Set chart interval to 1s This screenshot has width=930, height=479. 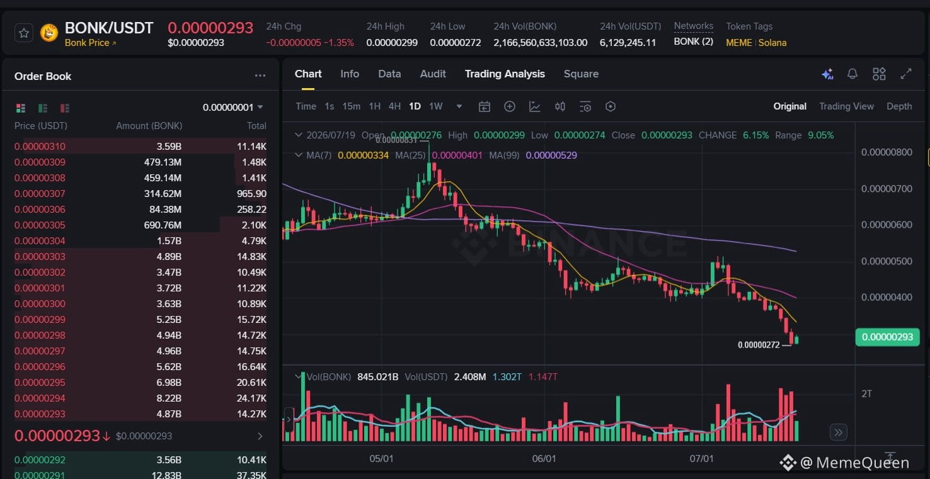329,106
